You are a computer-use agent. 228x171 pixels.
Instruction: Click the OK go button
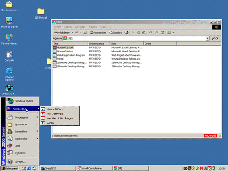click(215, 38)
